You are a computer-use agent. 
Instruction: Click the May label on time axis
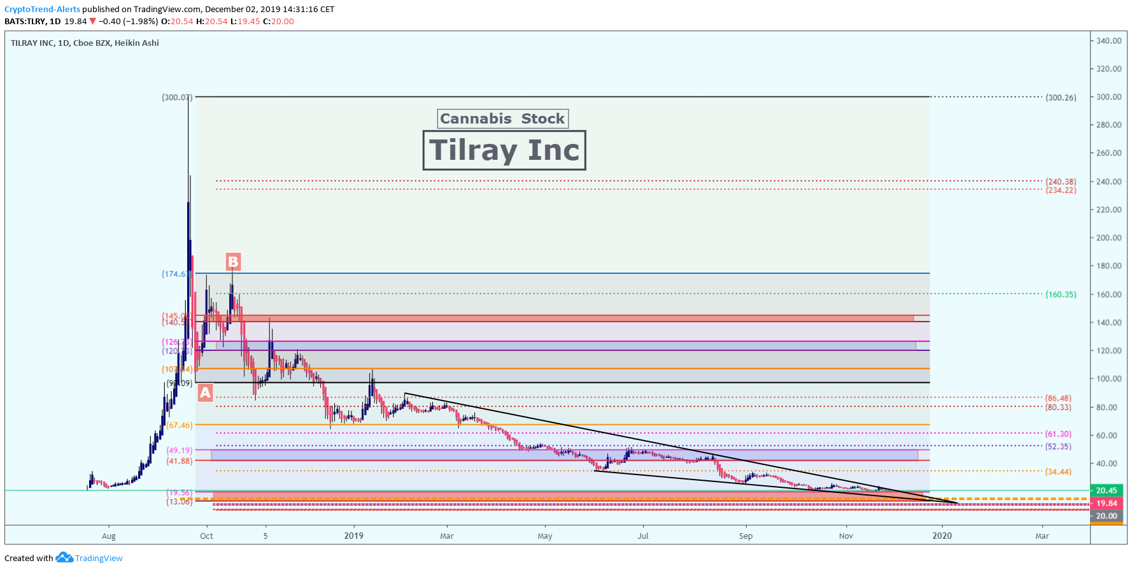click(545, 536)
